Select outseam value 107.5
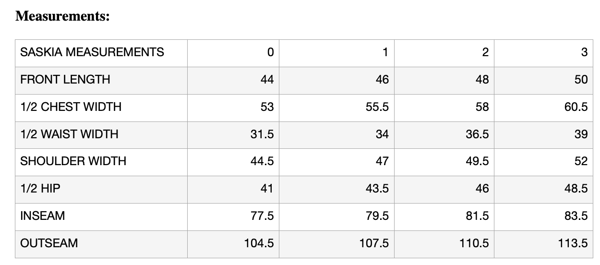Screen dimensions: 600x265 tap(374, 243)
